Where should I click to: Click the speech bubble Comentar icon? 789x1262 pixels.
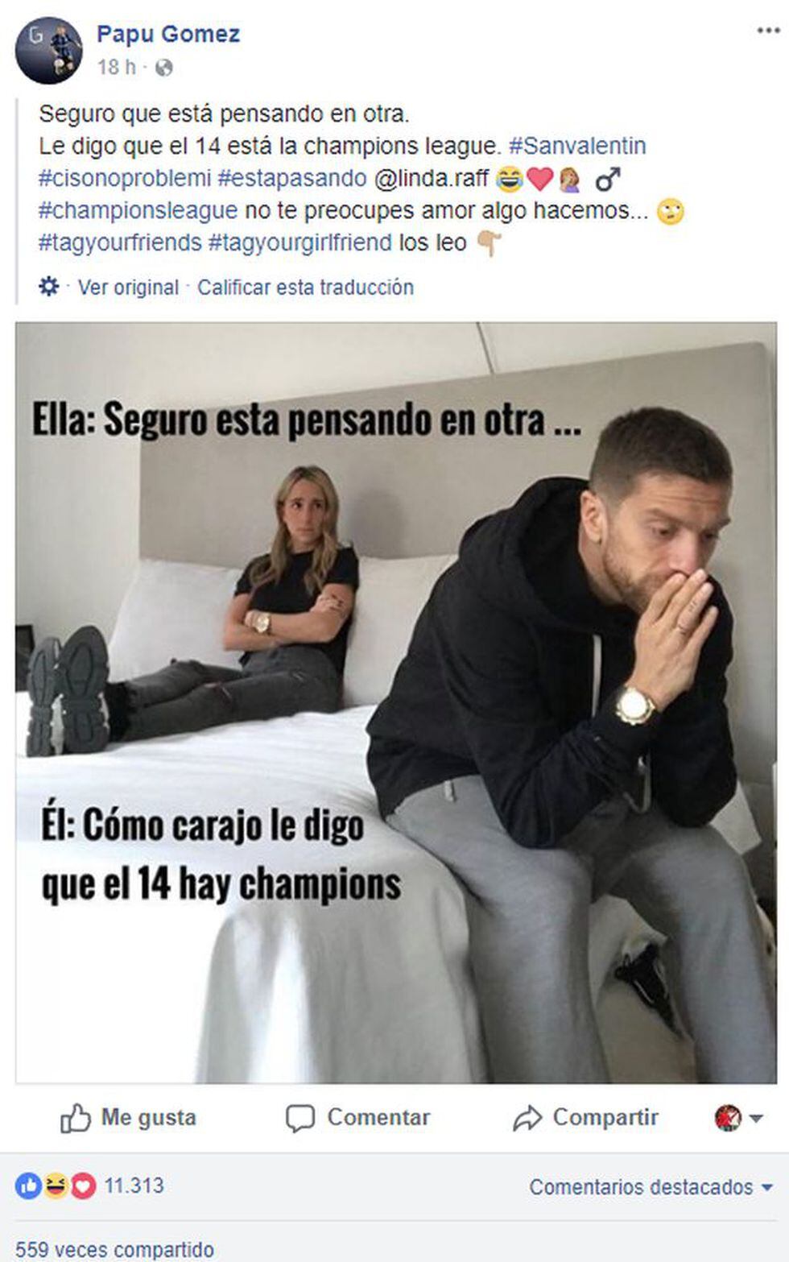300,1118
